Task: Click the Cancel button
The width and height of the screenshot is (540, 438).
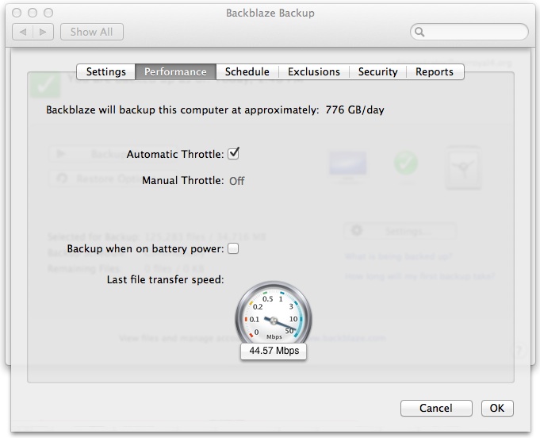Action: [436, 408]
